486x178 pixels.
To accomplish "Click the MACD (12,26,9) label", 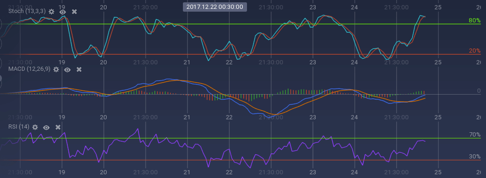I will 29,69.
